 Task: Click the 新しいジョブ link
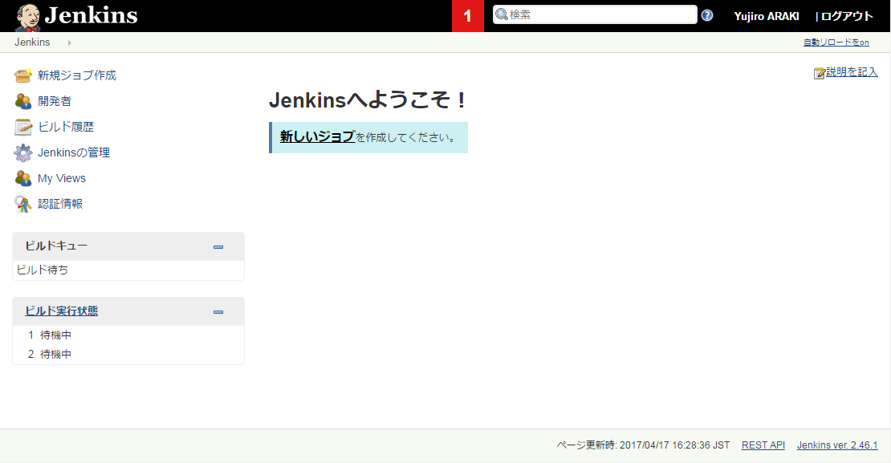317,136
